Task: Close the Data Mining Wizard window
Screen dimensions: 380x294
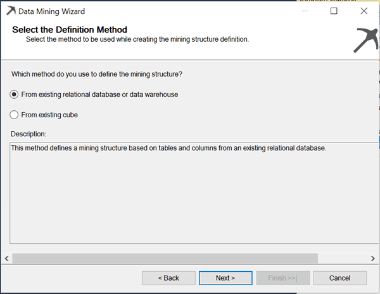Action: (x=364, y=11)
